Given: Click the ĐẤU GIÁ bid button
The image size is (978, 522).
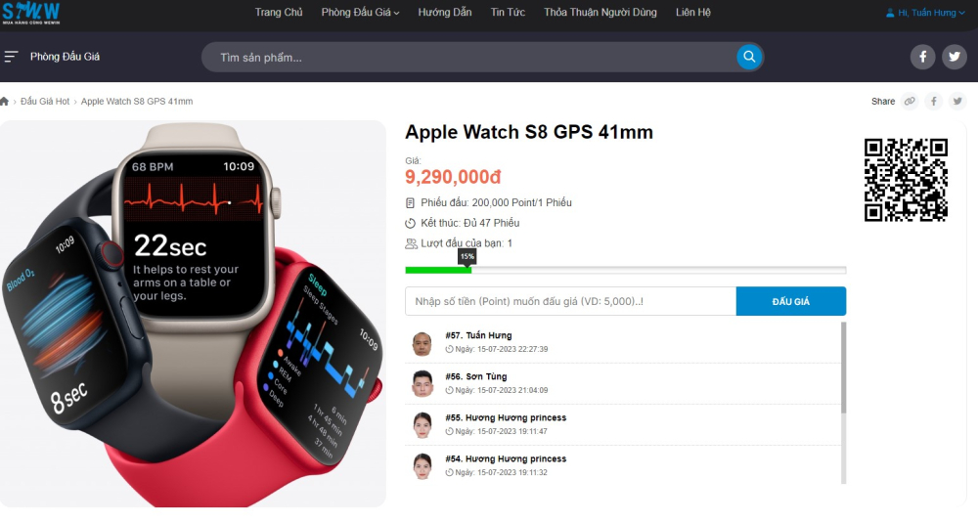Looking at the screenshot, I should (x=791, y=301).
